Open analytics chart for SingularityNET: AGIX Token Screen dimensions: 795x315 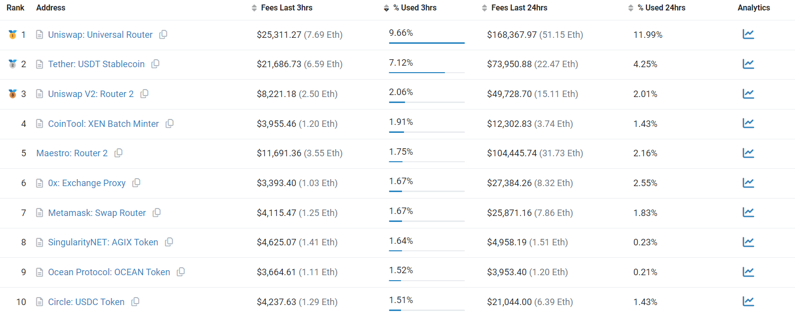(748, 242)
